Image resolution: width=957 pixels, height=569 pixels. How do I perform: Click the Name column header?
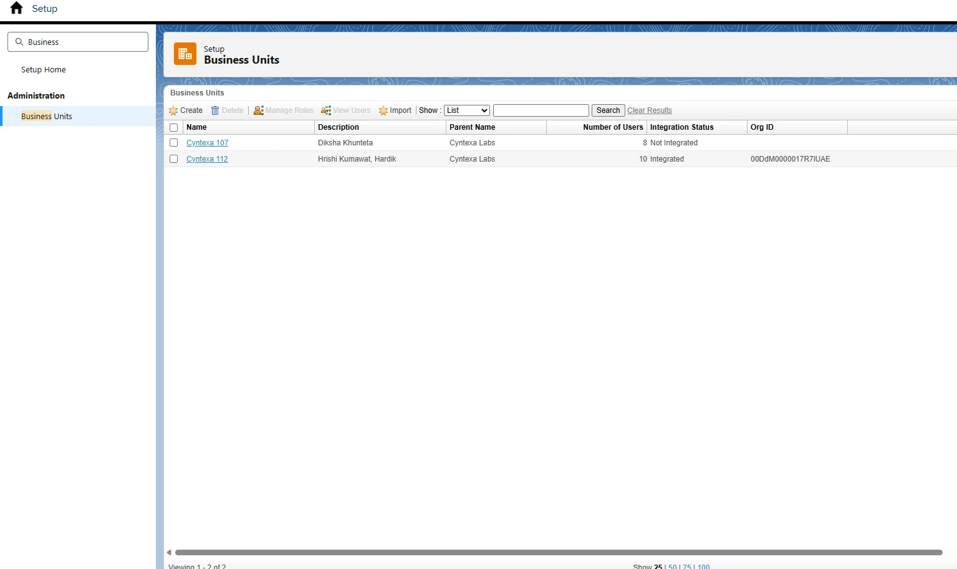click(197, 127)
